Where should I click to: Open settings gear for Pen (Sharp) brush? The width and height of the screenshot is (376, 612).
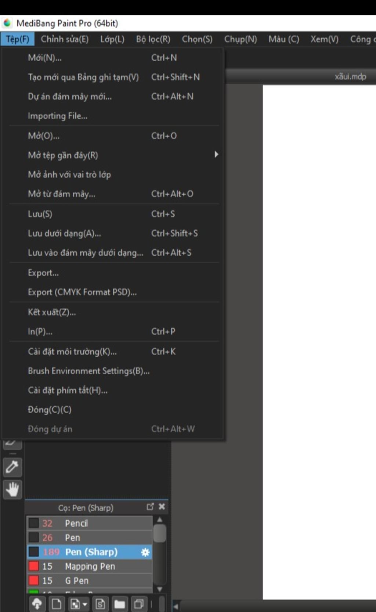pos(145,552)
